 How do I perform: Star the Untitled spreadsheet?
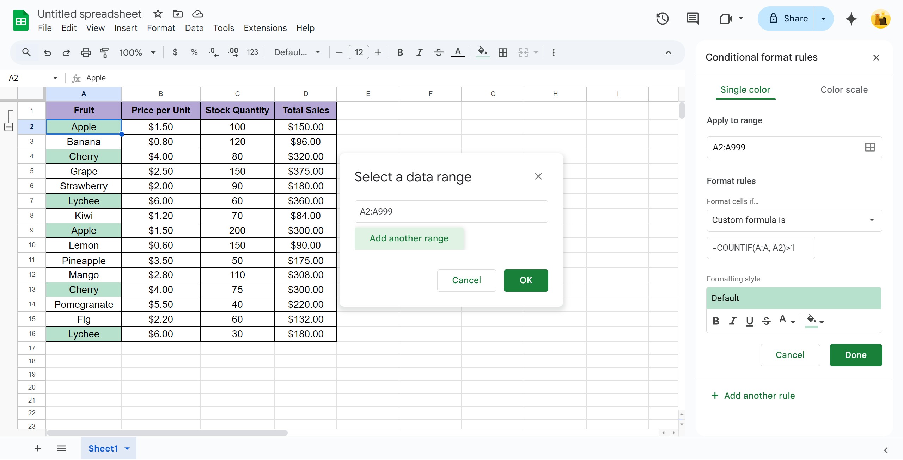click(158, 14)
